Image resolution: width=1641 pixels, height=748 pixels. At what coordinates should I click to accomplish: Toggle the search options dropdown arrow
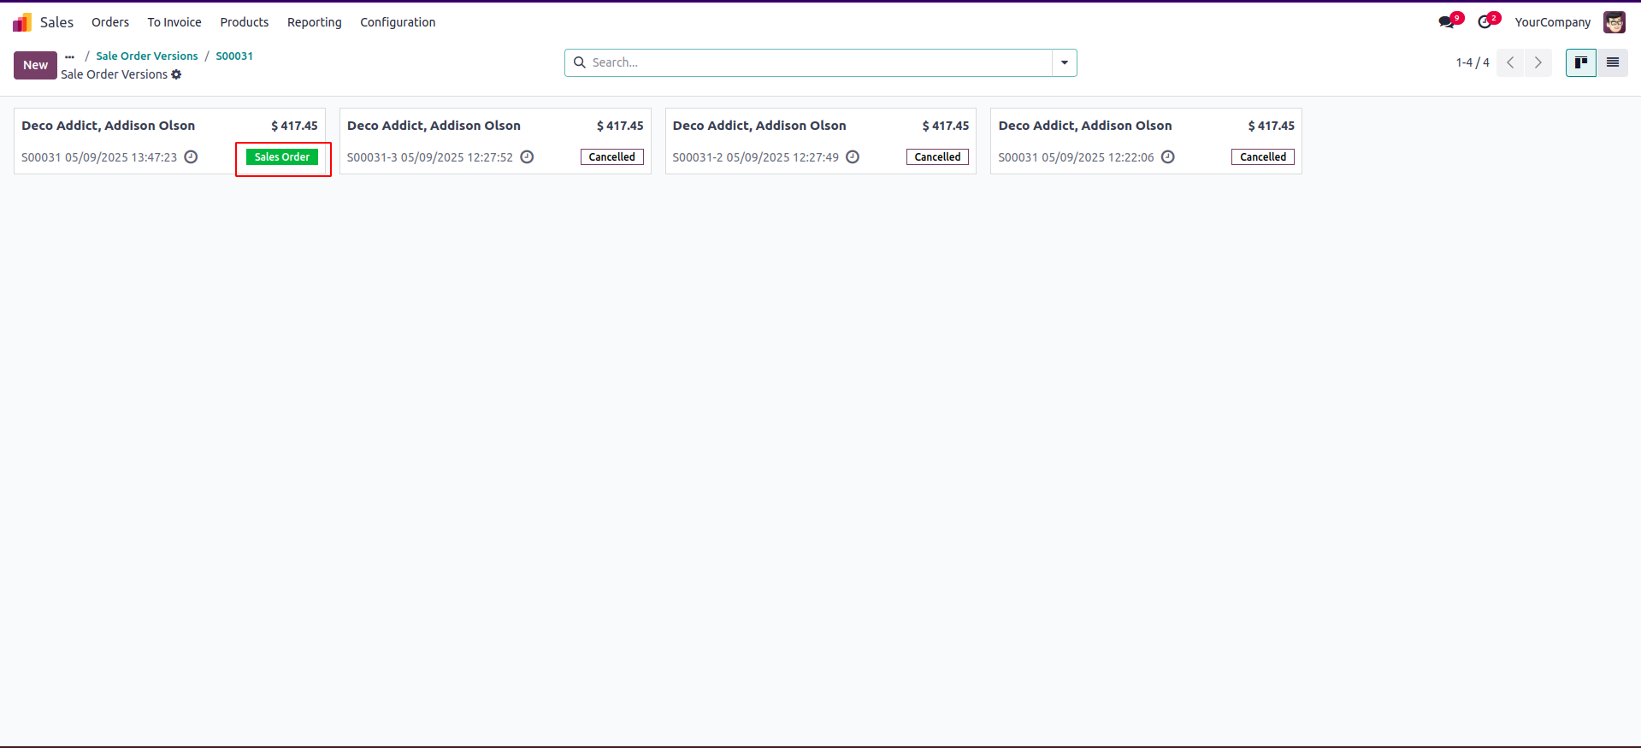tap(1065, 62)
